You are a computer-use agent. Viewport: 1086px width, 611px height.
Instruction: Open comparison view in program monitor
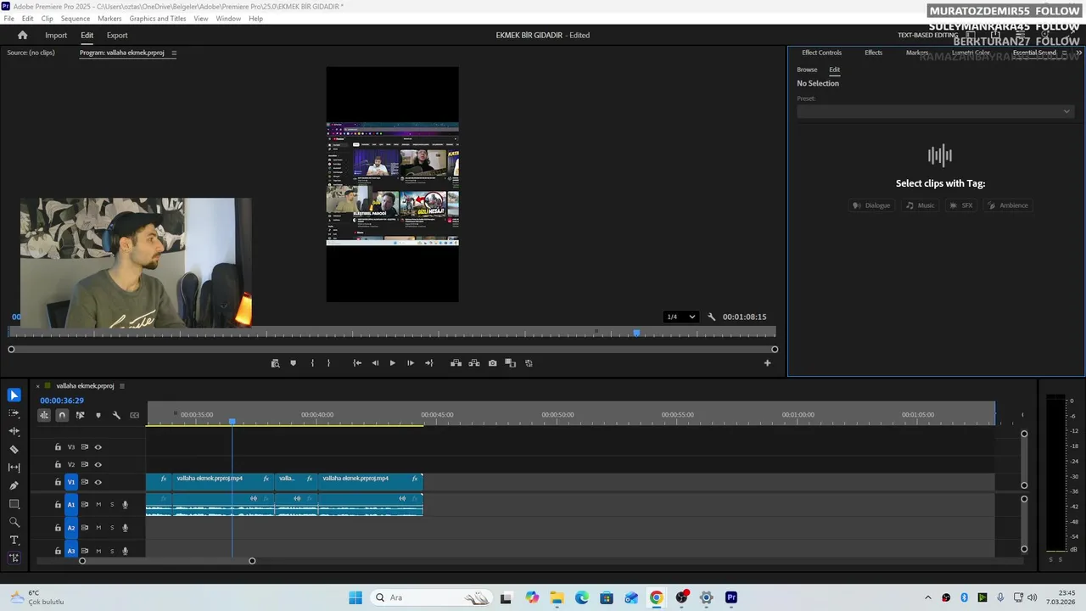pyautogui.click(x=510, y=363)
